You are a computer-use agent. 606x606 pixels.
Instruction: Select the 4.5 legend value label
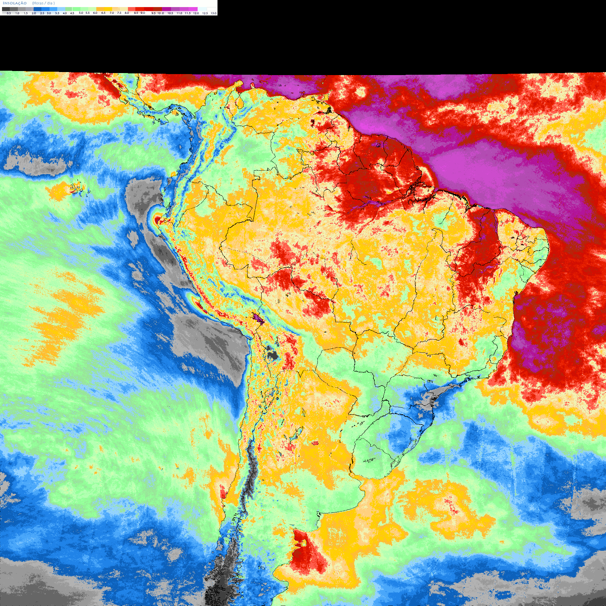(72, 13)
